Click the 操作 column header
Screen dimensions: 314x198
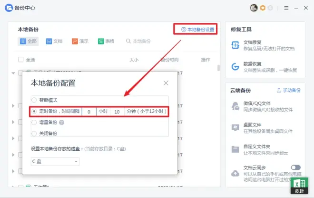pos(206,60)
